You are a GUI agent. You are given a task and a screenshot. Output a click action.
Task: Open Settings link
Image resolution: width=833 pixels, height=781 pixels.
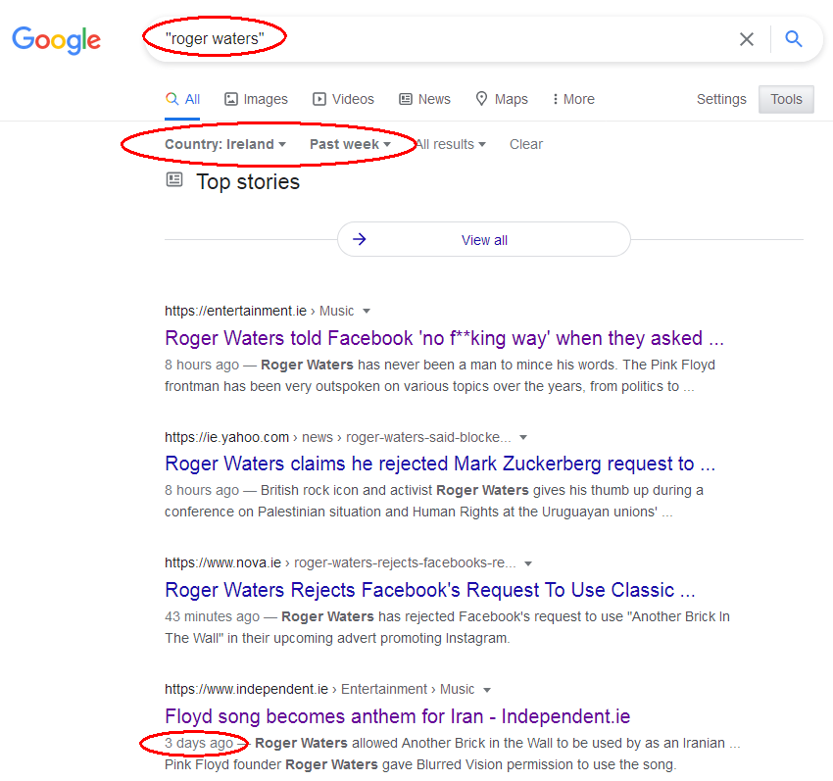tap(721, 99)
